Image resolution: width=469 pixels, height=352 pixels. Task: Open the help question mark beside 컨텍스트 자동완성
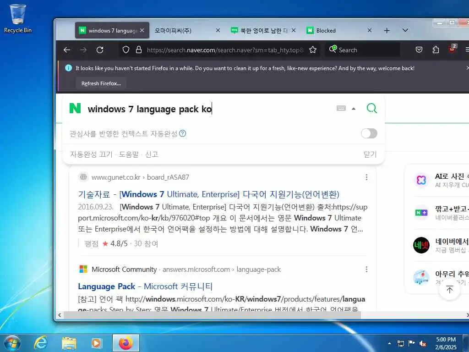click(x=182, y=133)
